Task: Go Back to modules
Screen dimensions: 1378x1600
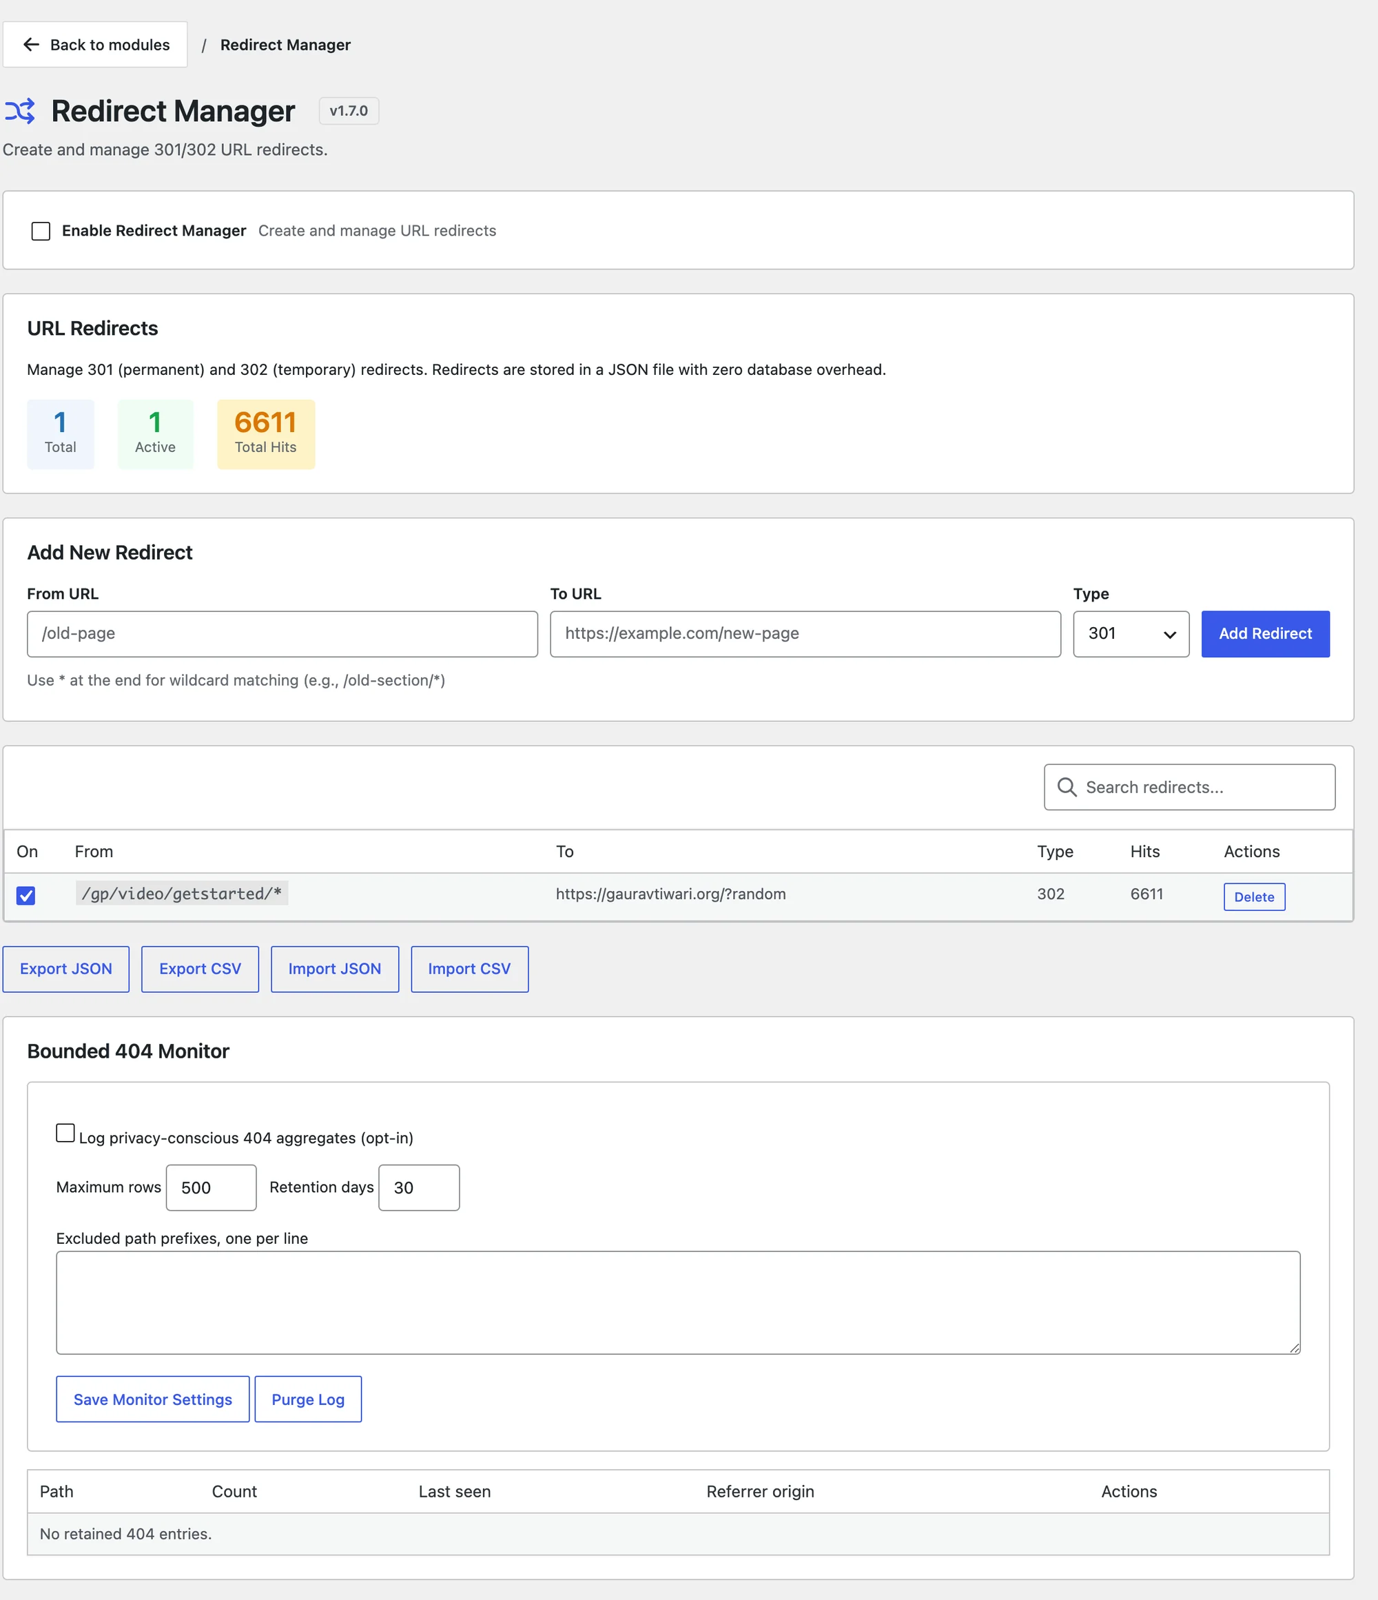Action: 95,45
